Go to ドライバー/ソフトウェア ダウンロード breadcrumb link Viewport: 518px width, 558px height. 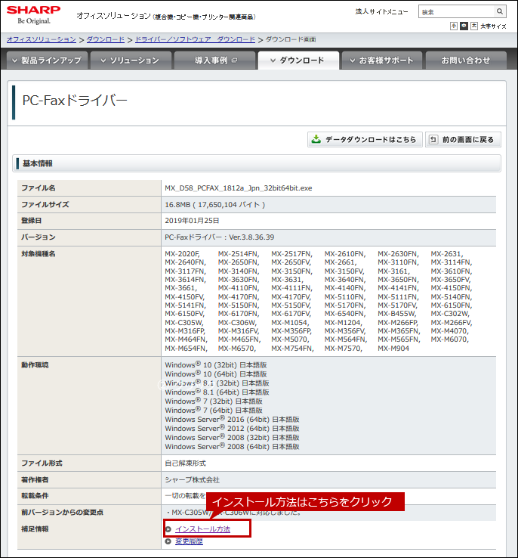(195, 39)
